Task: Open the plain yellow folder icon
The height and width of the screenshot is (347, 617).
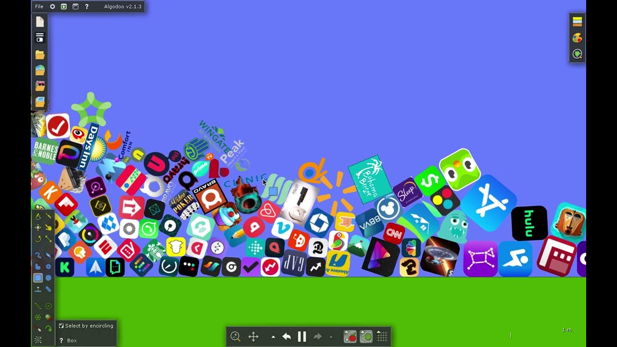Action: 40,54
